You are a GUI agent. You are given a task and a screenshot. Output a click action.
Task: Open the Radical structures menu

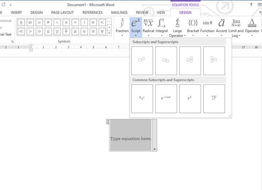pyautogui.click(x=148, y=28)
